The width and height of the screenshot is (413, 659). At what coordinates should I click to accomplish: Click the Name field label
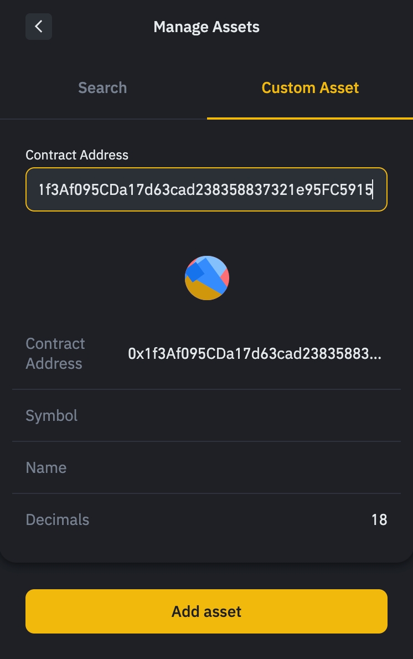(46, 467)
